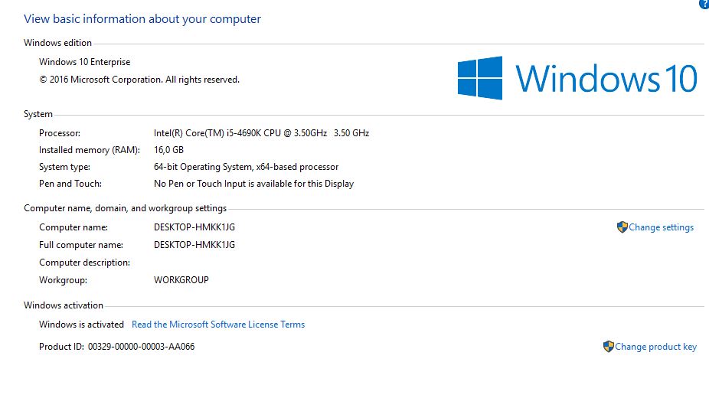The width and height of the screenshot is (709, 398).
Task: Click the Microsoft Corporation copyright line
Action: 139,80
